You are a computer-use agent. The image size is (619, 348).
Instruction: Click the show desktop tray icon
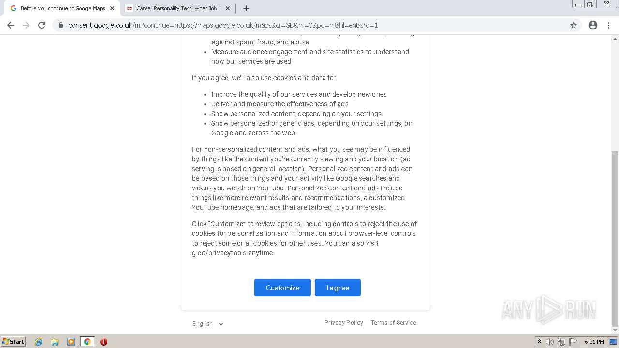click(x=614, y=342)
